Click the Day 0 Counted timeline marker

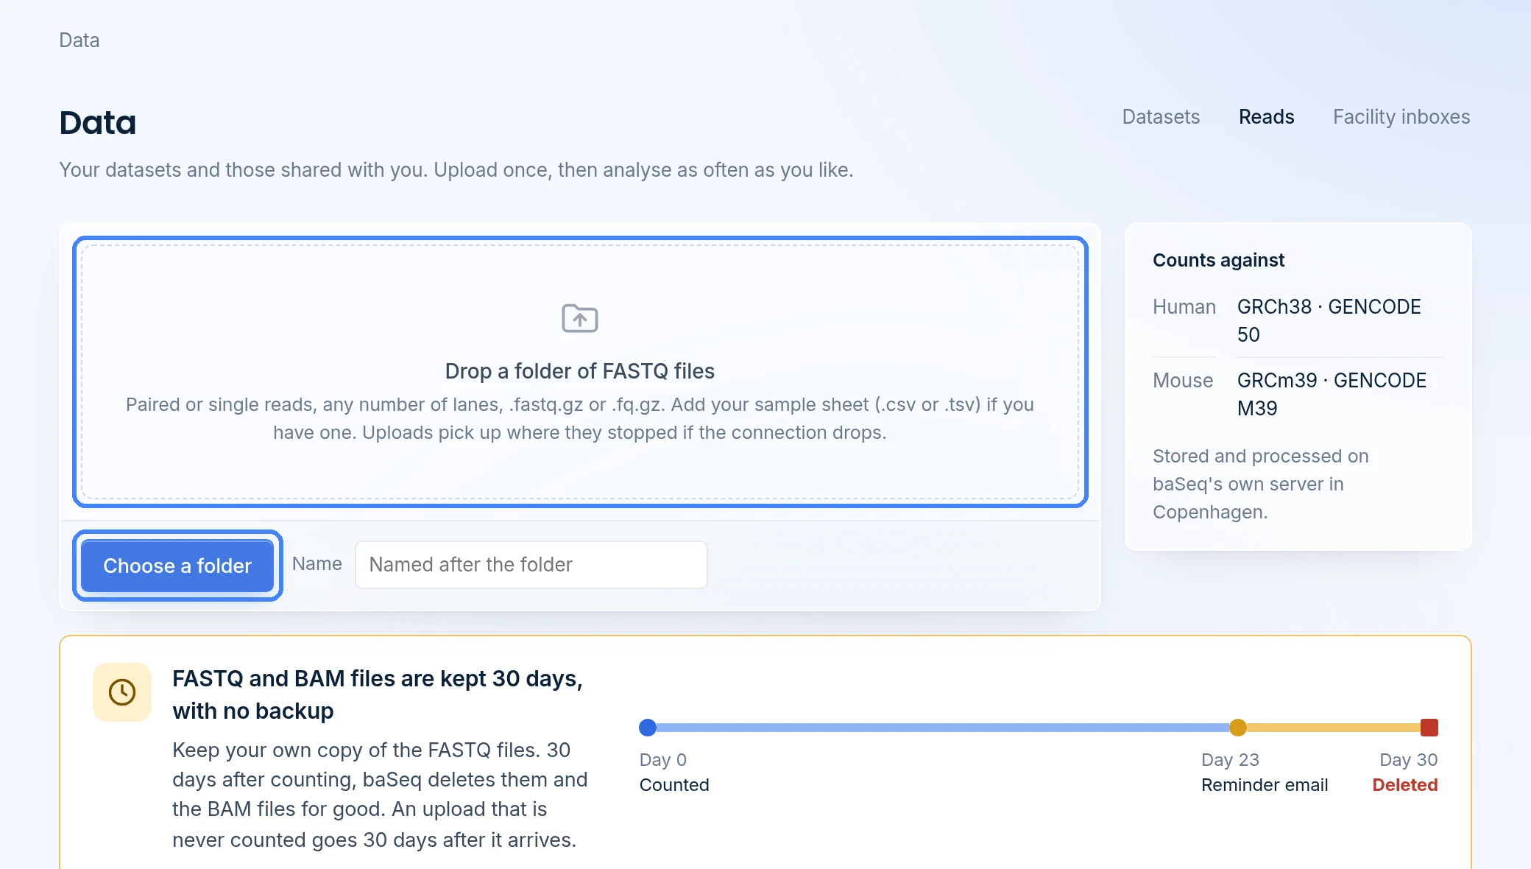pyautogui.click(x=648, y=728)
